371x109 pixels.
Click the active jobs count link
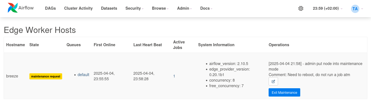point(174,76)
